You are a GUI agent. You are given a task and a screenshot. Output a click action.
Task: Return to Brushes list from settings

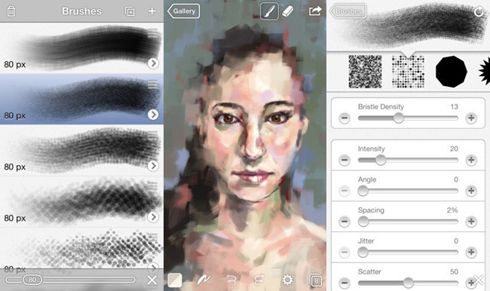point(348,11)
